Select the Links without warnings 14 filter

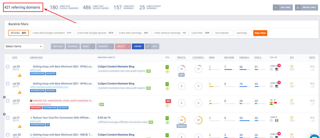pos(170,33)
